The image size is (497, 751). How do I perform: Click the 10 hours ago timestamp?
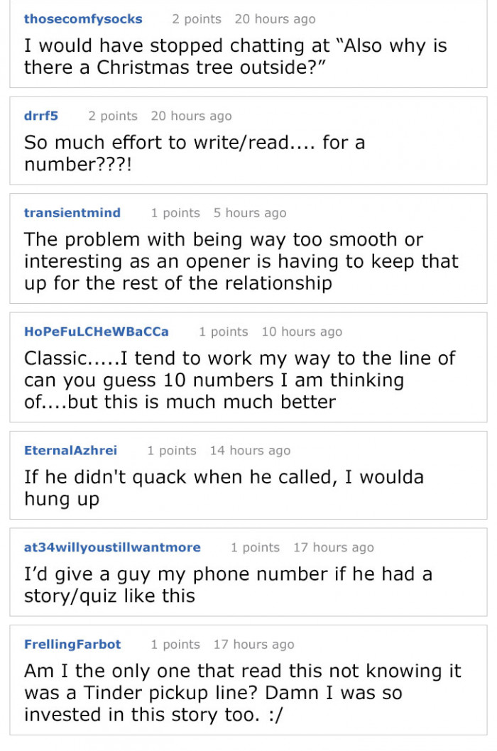(302, 331)
